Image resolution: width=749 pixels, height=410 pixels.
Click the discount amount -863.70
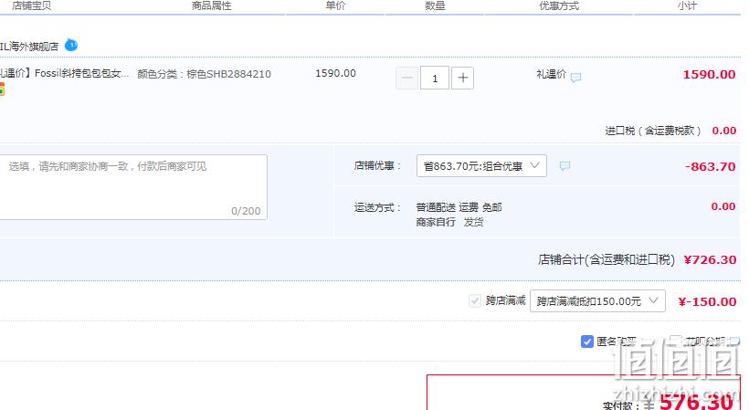point(710,166)
